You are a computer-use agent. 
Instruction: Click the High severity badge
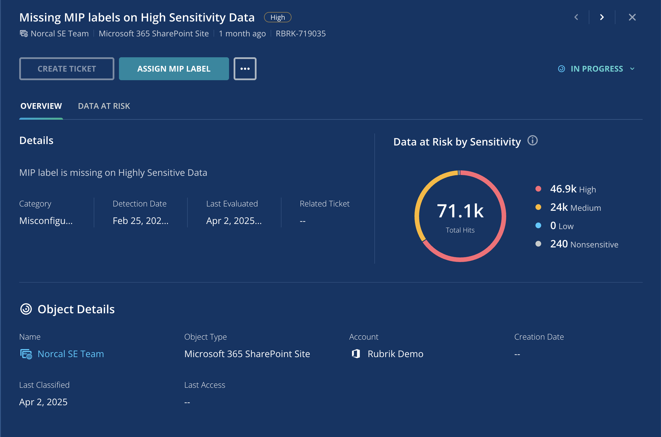click(x=277, y=17)
